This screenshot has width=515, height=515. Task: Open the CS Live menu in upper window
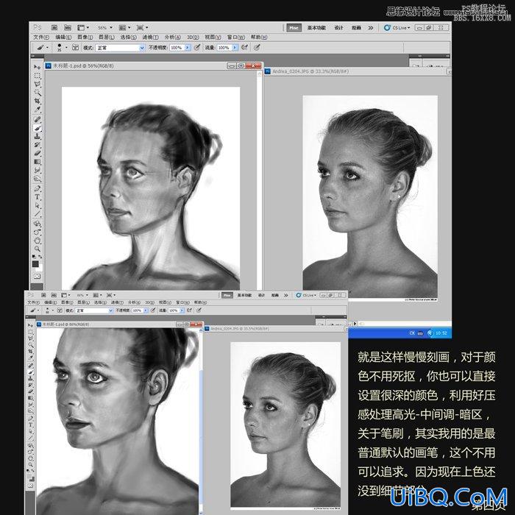(397, 28)
